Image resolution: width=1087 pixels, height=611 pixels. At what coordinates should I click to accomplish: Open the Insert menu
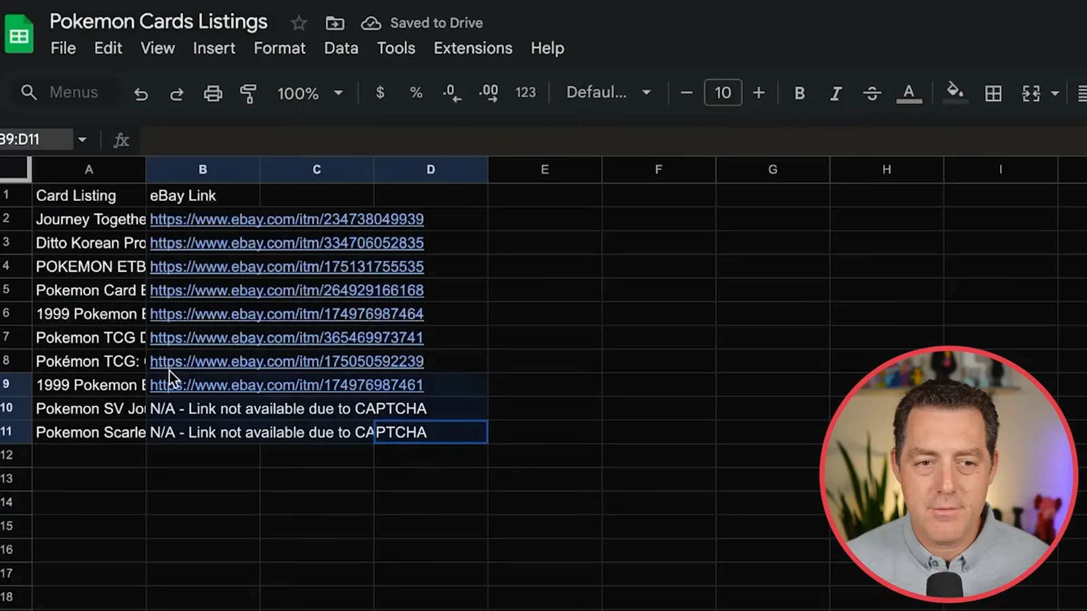[214, 48]
